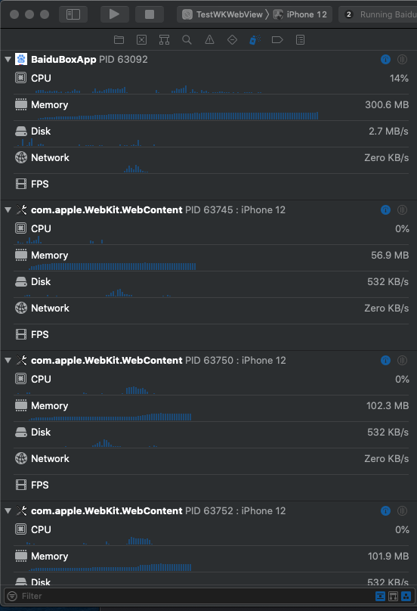
Task: Open the Report navigator icon
Action: (300, 40)
